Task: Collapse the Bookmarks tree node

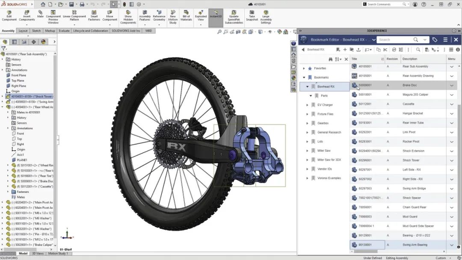Action: pyautogui.click(x=304, y=77)
